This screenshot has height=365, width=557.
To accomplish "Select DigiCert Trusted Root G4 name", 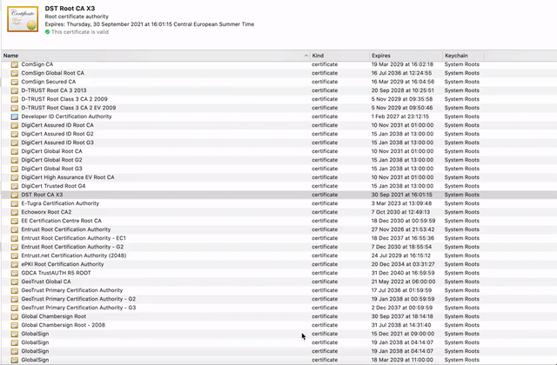I will tap(53, 186).
